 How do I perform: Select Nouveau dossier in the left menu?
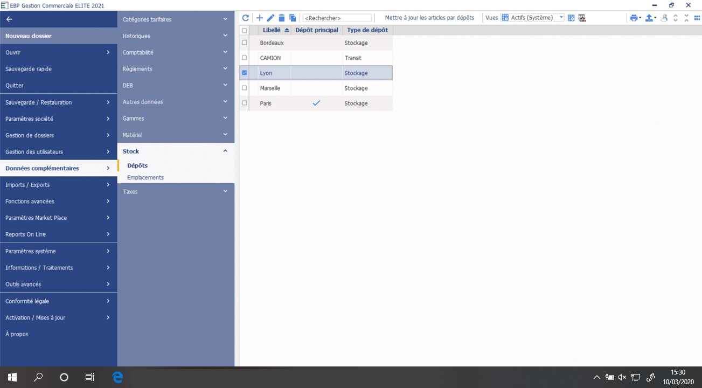pyautogui.click(x=58, y=36)
